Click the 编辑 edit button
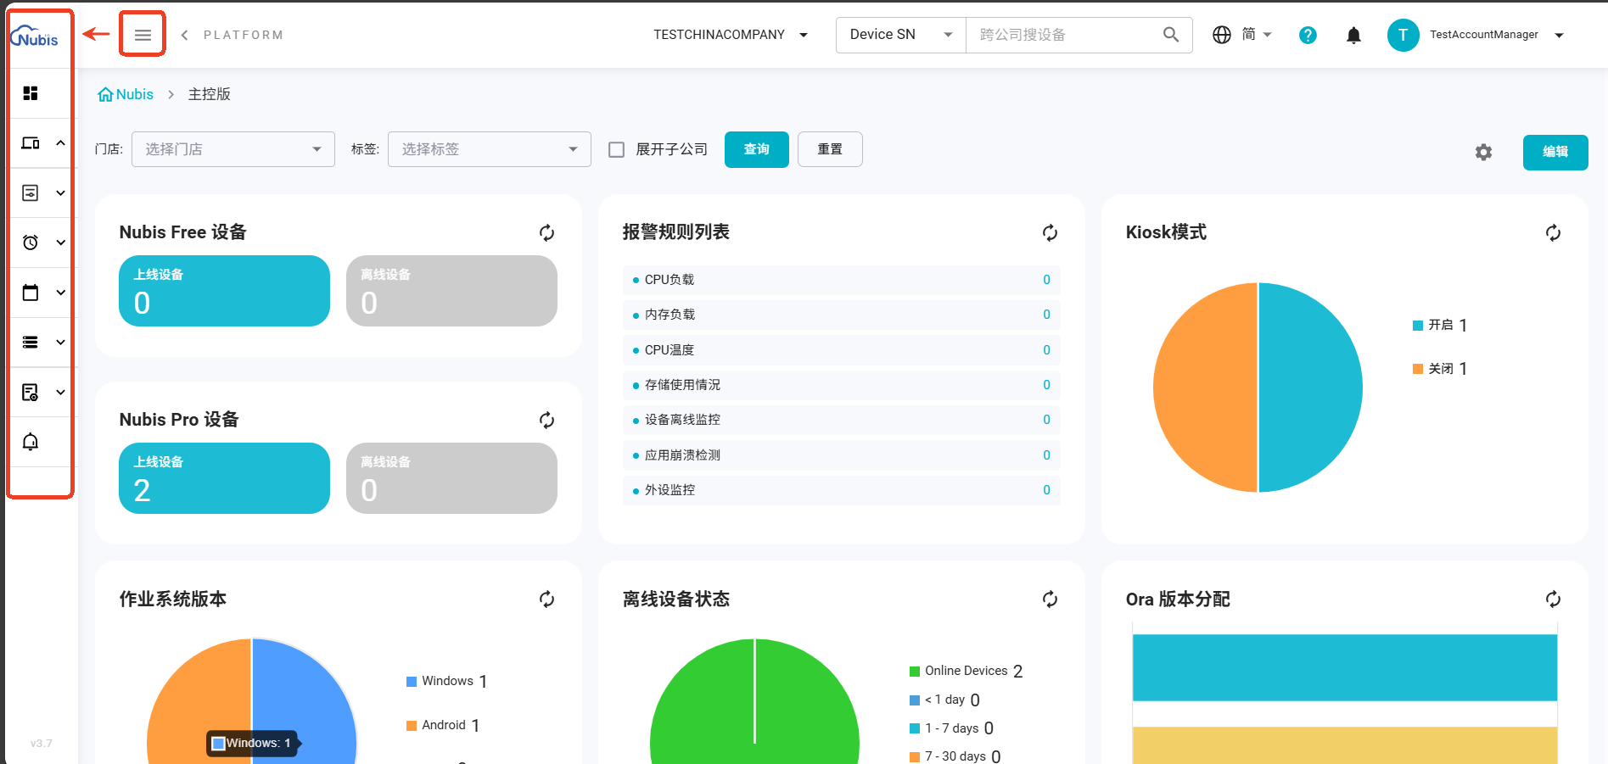 [1555, 153]
